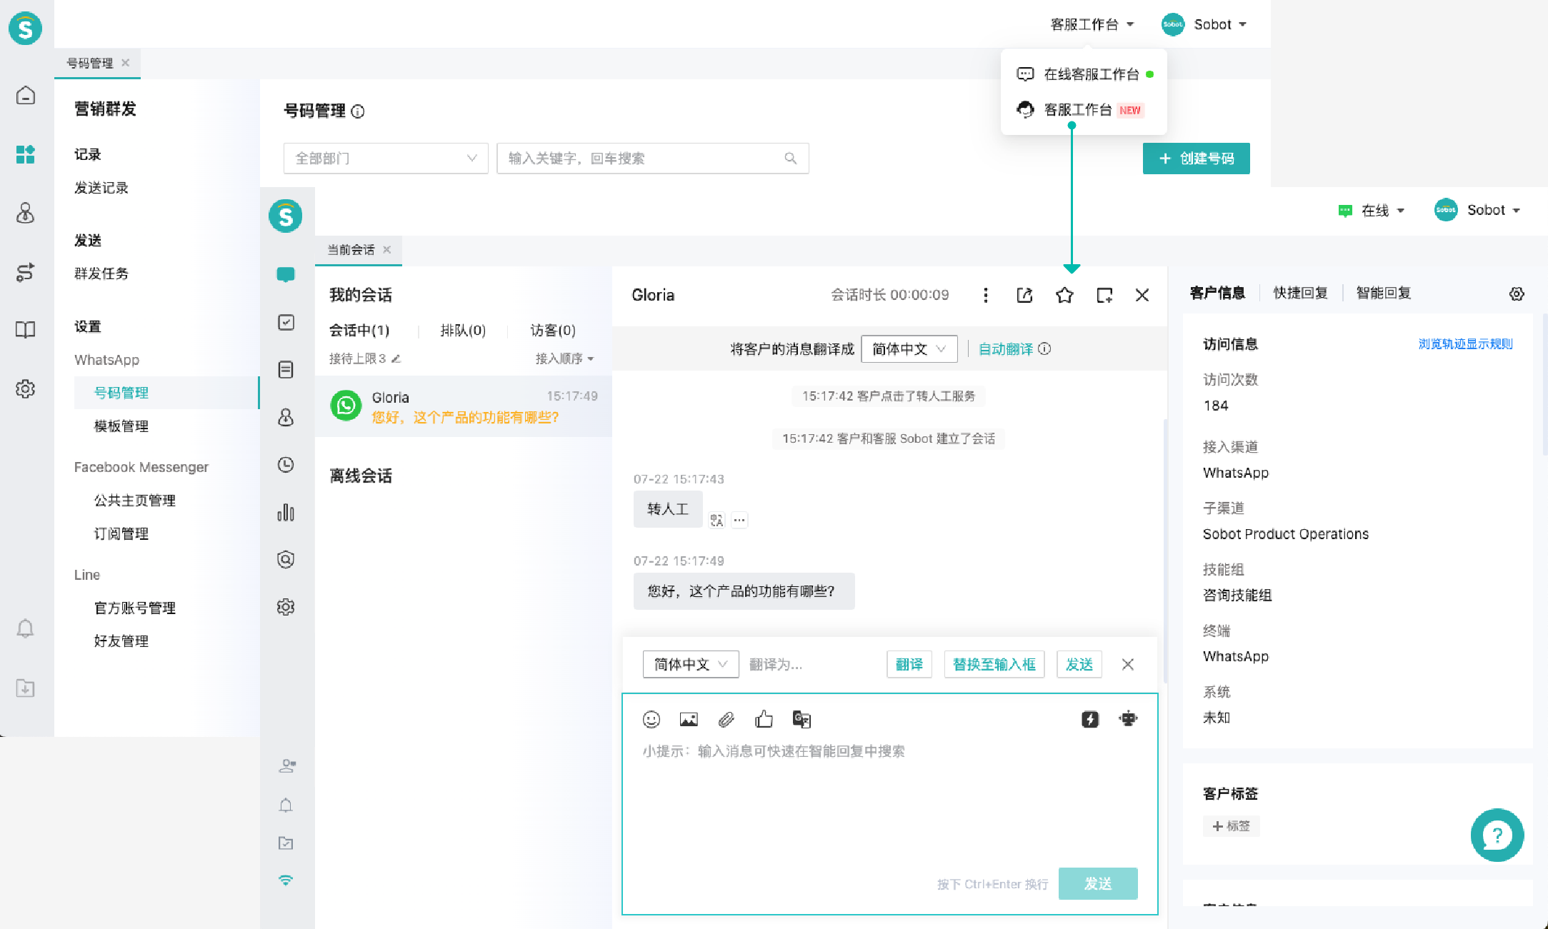Star the Gloria conversation

coord(1064,296)
